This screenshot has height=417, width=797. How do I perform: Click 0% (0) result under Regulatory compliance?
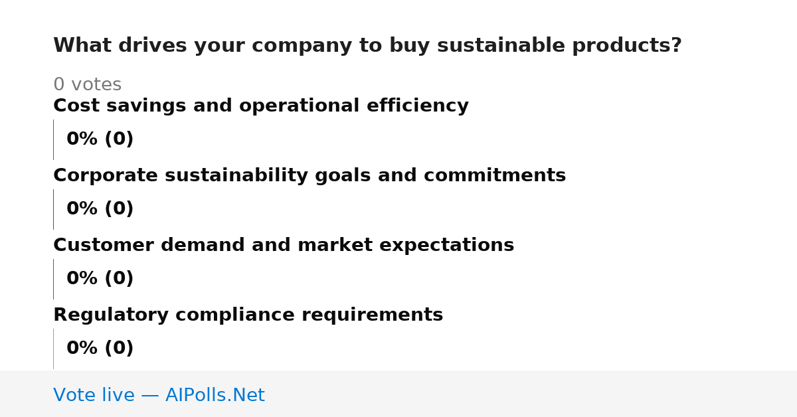100,349
